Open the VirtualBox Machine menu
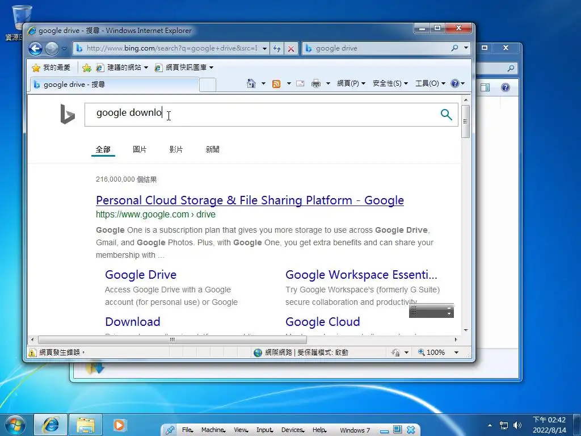 pyautogui.click(x=213, y=430)
